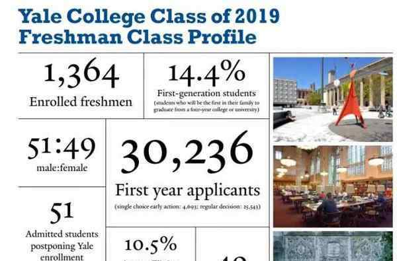
Task: Select the Enrolled freshmen label
Action: click(x=81, y=102)
